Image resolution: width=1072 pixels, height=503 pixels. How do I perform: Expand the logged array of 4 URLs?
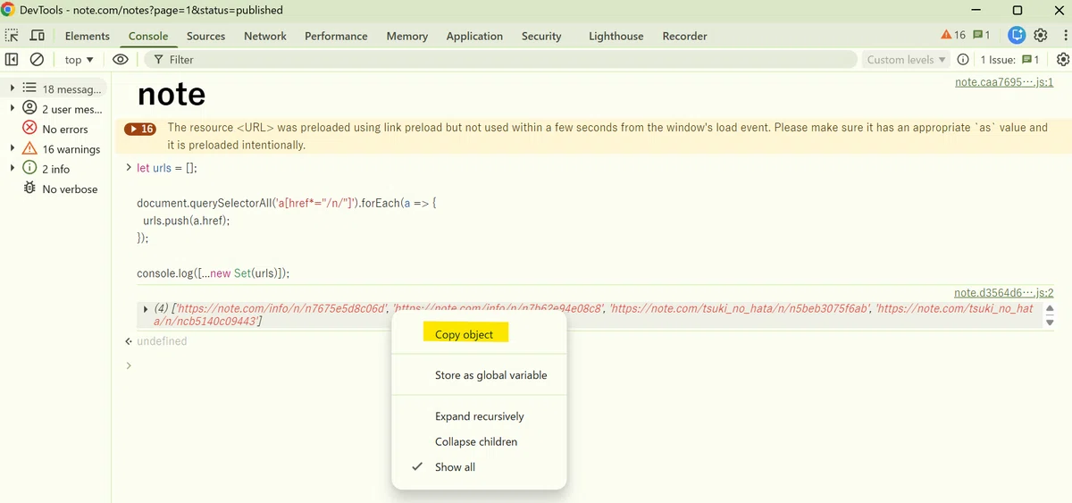pyautogui.click(x=146, y=308)
